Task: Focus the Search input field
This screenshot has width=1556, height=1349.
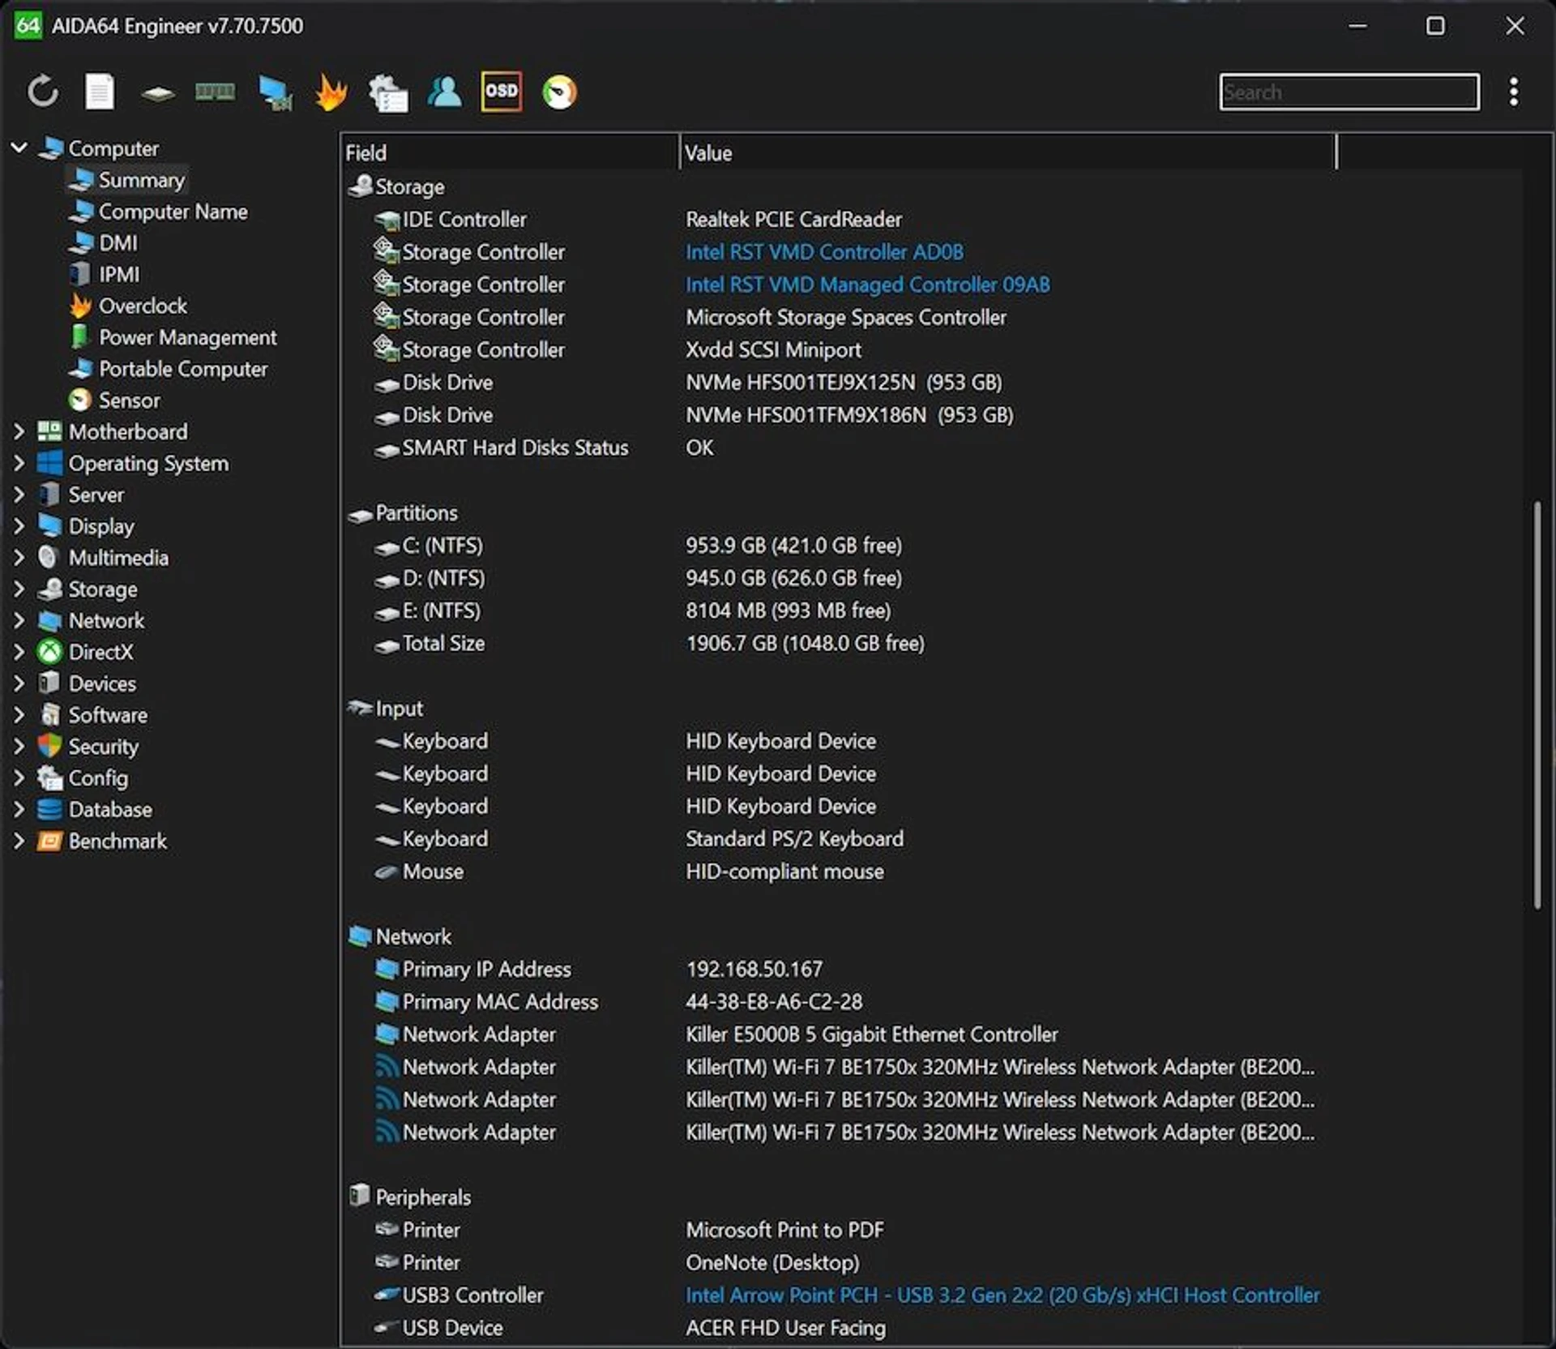Action: (x=1349, y=92)
